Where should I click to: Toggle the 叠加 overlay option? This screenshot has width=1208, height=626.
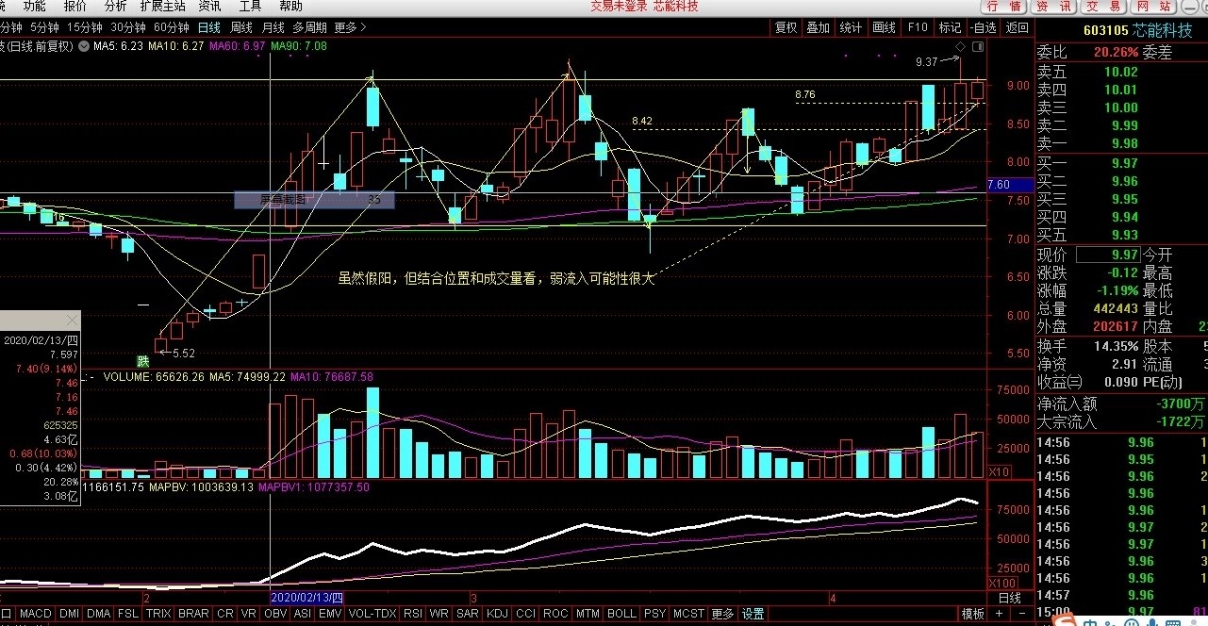[x=818, y=27]
